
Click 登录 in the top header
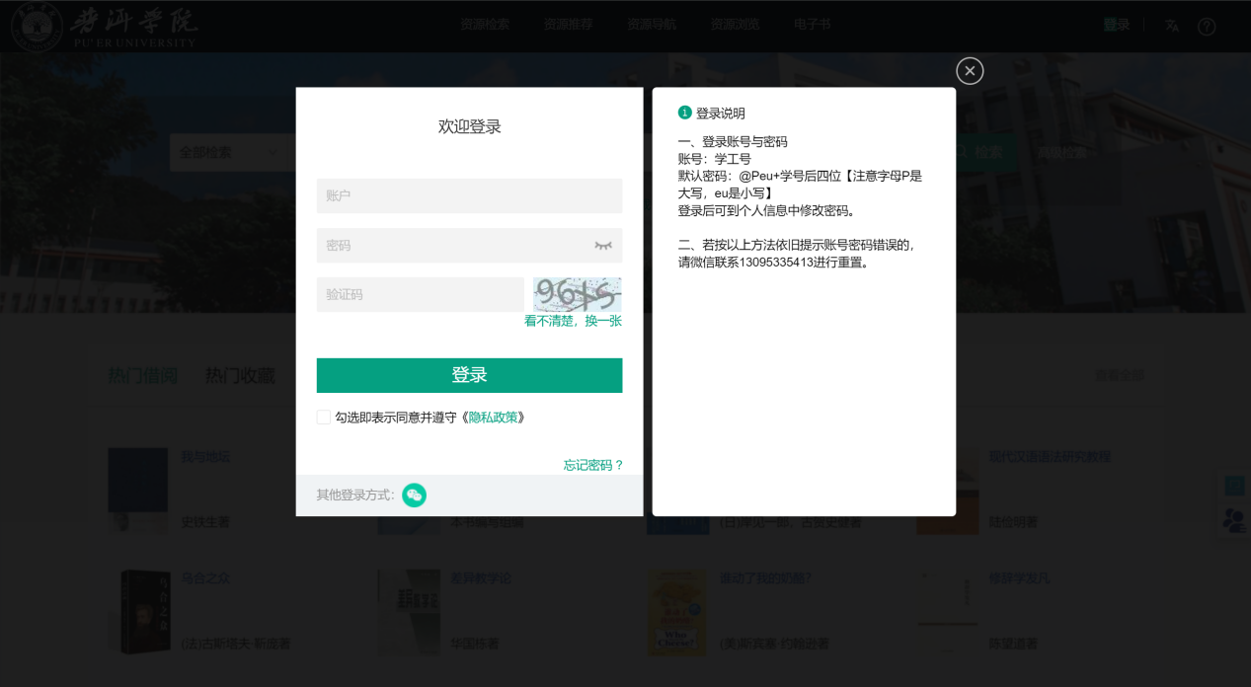(x=1117, y=26)
